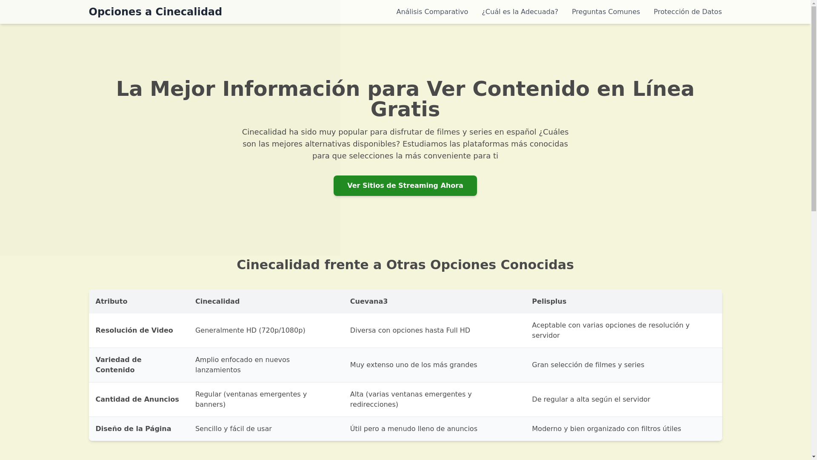This screenshot has height=460, width=817.
Task: Go to Análisis Comparativo section
Action: point(432,12)
